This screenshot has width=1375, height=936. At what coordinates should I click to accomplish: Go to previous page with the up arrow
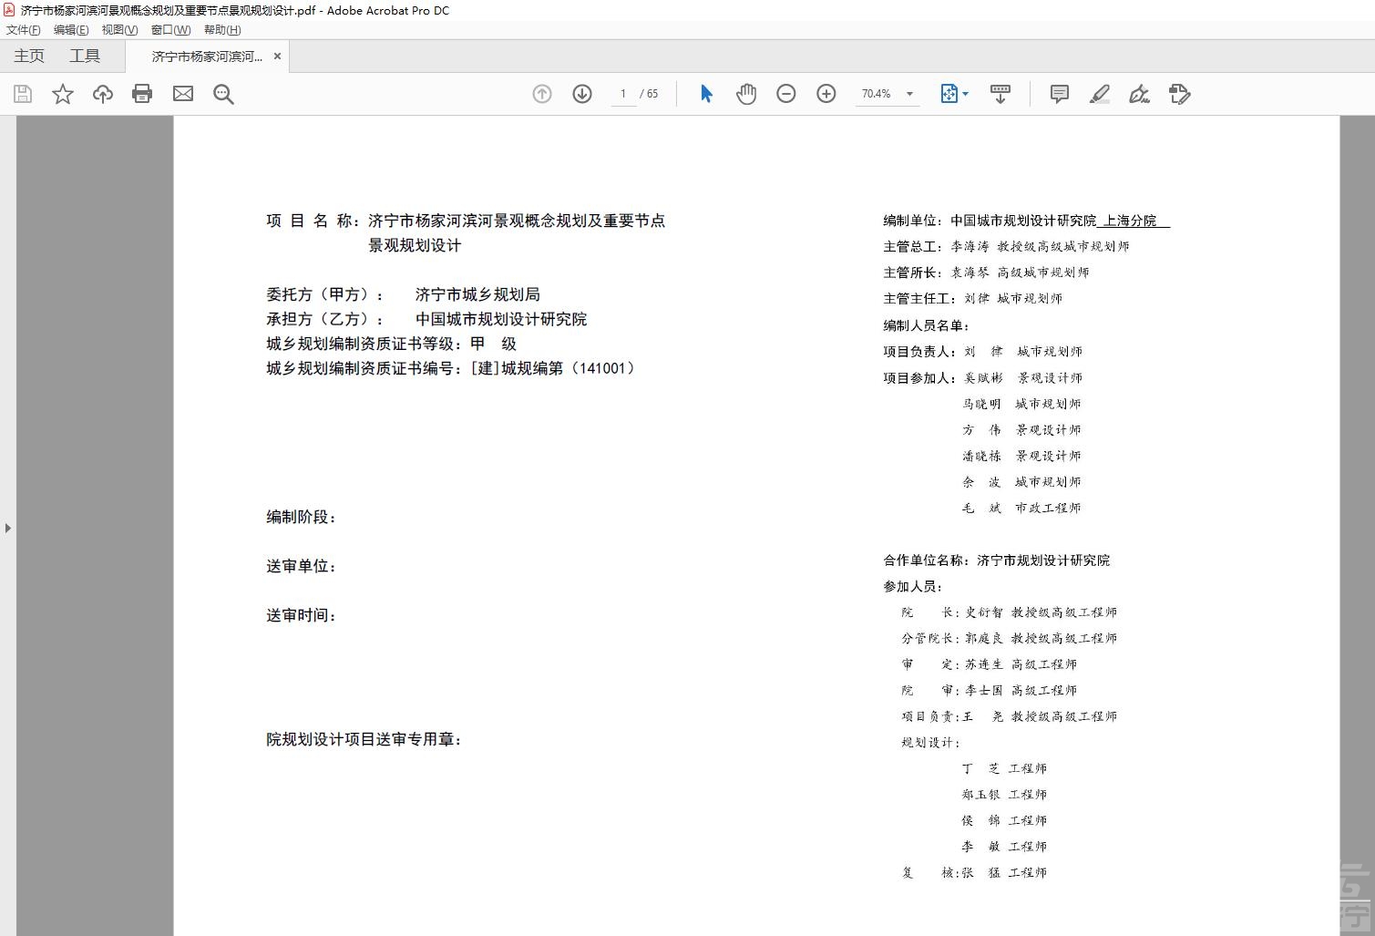[542, 94]
